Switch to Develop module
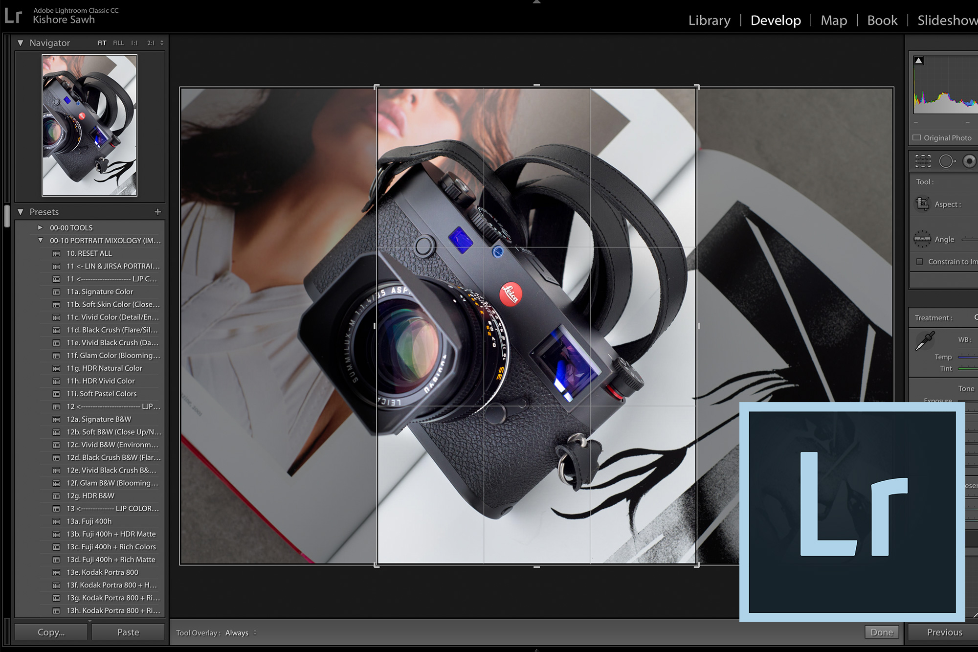 [776, 20]
